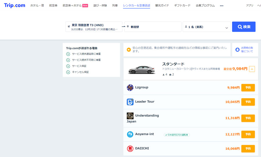Click the chevron arrow in passenger selector

click(226, 28)
